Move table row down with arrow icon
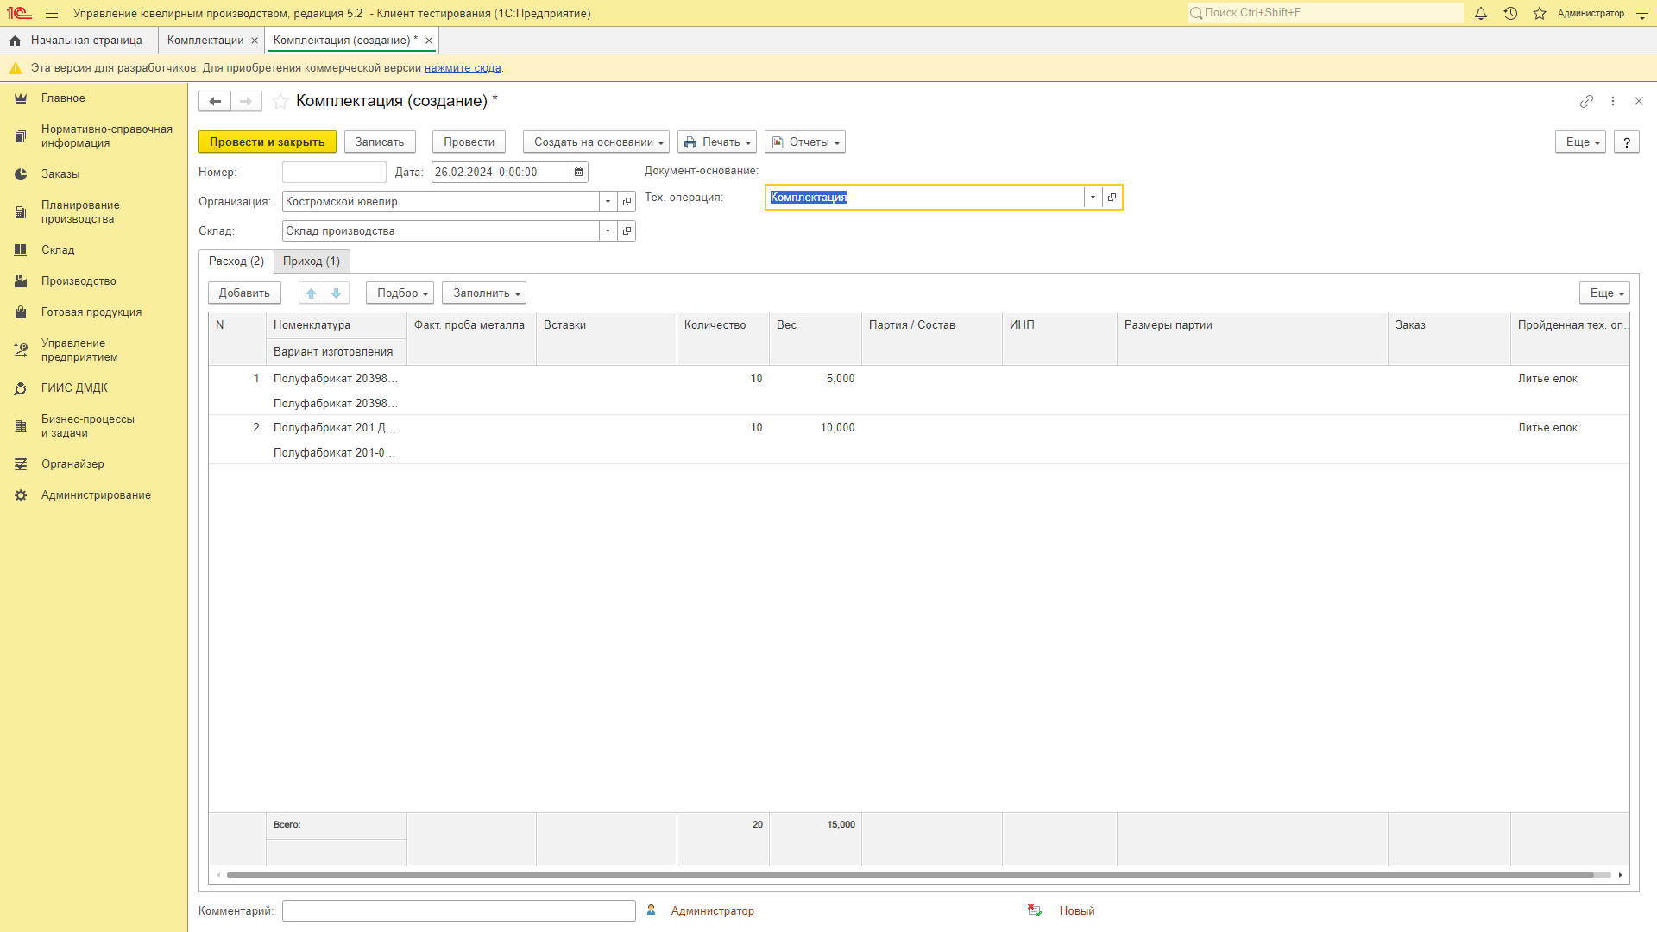Image resolution: width=1657 pixels, height=932 pixels. (x=337, y=293)
